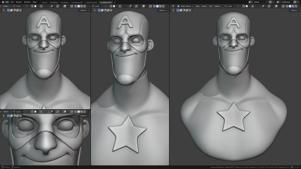Open the editor type dropdown in right viewport
301x169 pixels.
(173, 6)
